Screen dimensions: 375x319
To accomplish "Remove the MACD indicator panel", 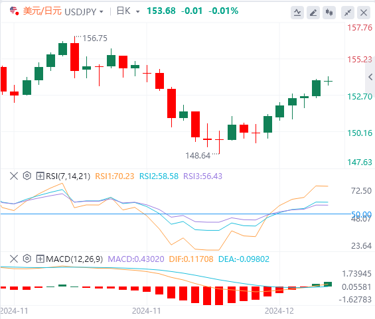I will pos(14,259).
